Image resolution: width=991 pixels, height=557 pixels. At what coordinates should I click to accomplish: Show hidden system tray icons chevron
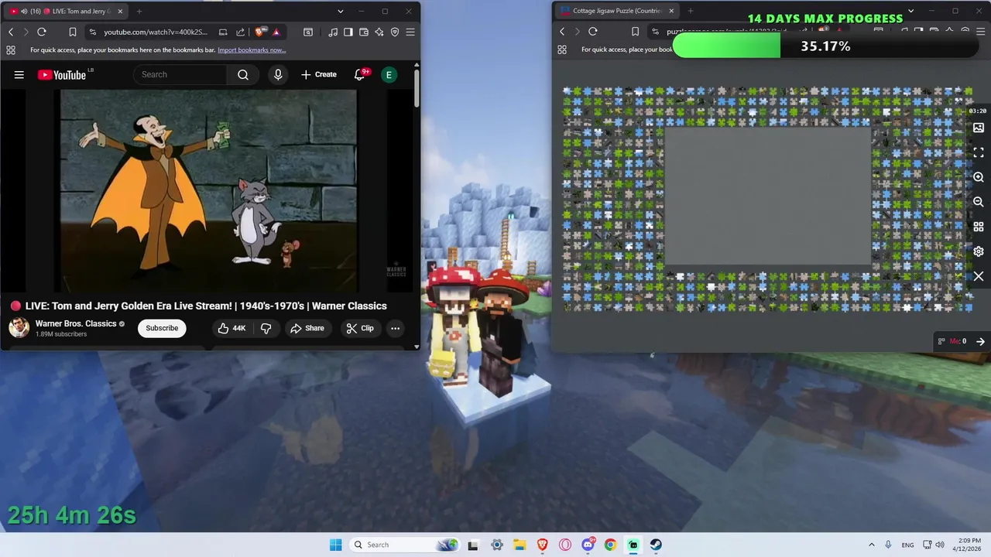(x=871, y=545)
